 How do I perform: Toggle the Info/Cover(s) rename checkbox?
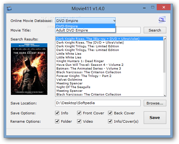110,121
